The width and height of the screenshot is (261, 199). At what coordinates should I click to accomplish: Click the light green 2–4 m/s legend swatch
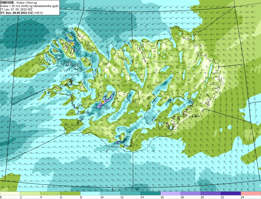(30, 194)
